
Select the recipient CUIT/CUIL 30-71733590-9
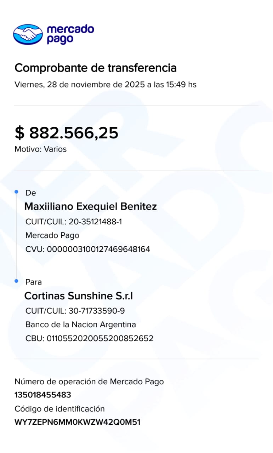point(75,311)
